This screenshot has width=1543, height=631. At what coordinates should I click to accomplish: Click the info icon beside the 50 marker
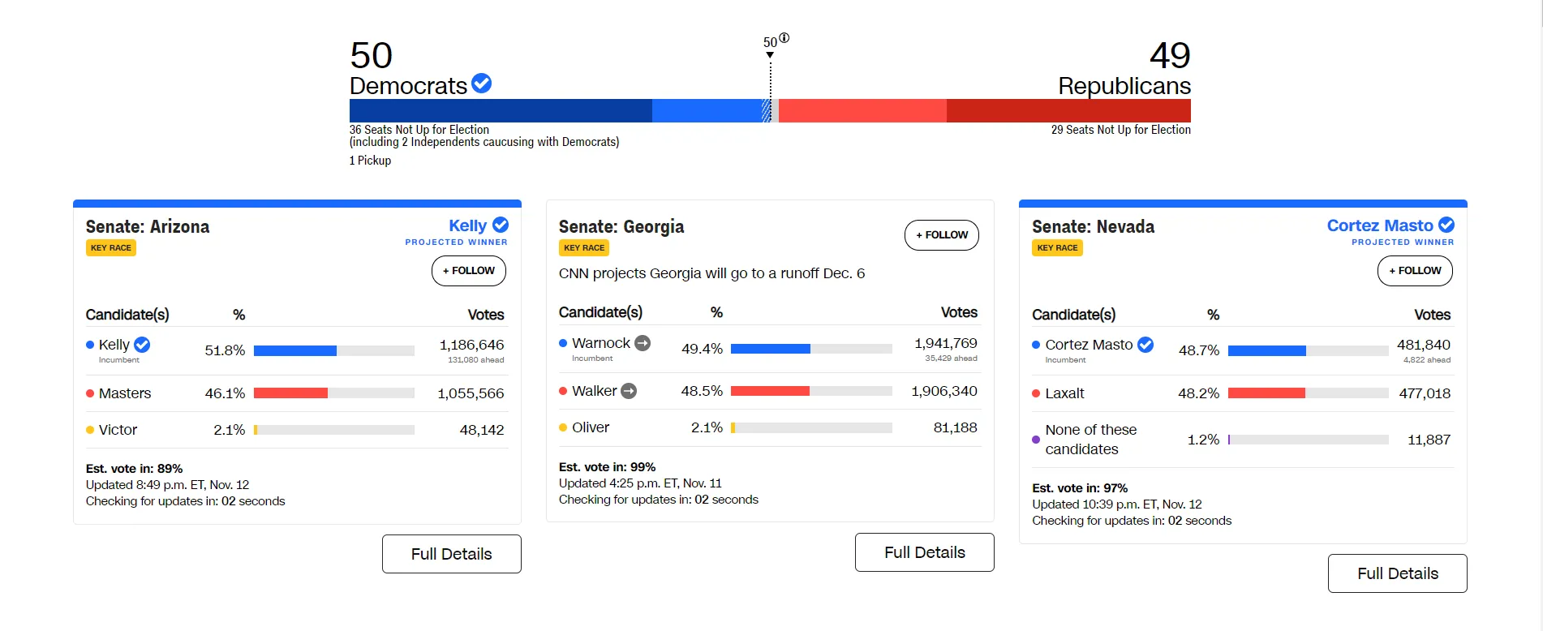click(784, 38)
